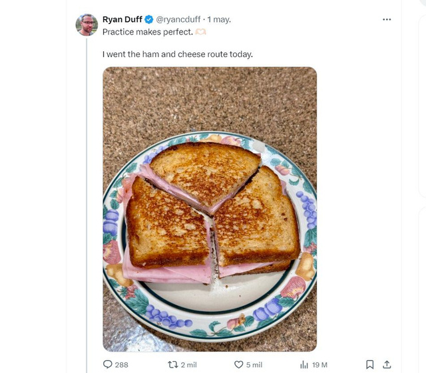The height and width of the screenshot is (373, 426).
Task: Click the "Practice makes perfect." tweet text
Action: pyautogui.click(x=147, y=32)
